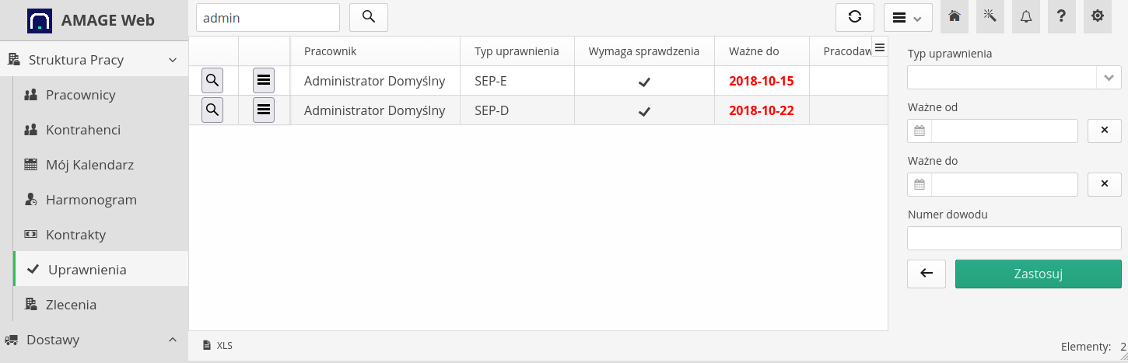The height and width of the screenshot is (363, 1128).
Task: View details of SEP-E row magnifier
Action: point(212,80)
